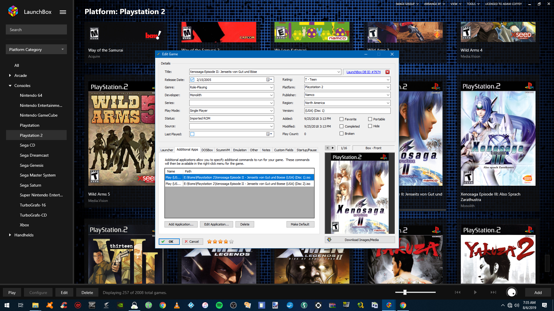Expand the Region dropdown

(388, 103)
